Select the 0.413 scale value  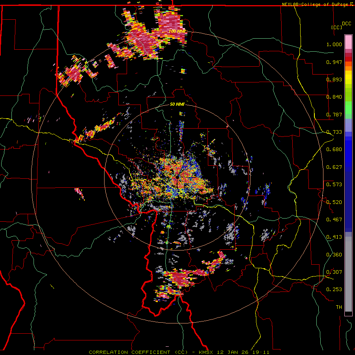click(334, 237)
